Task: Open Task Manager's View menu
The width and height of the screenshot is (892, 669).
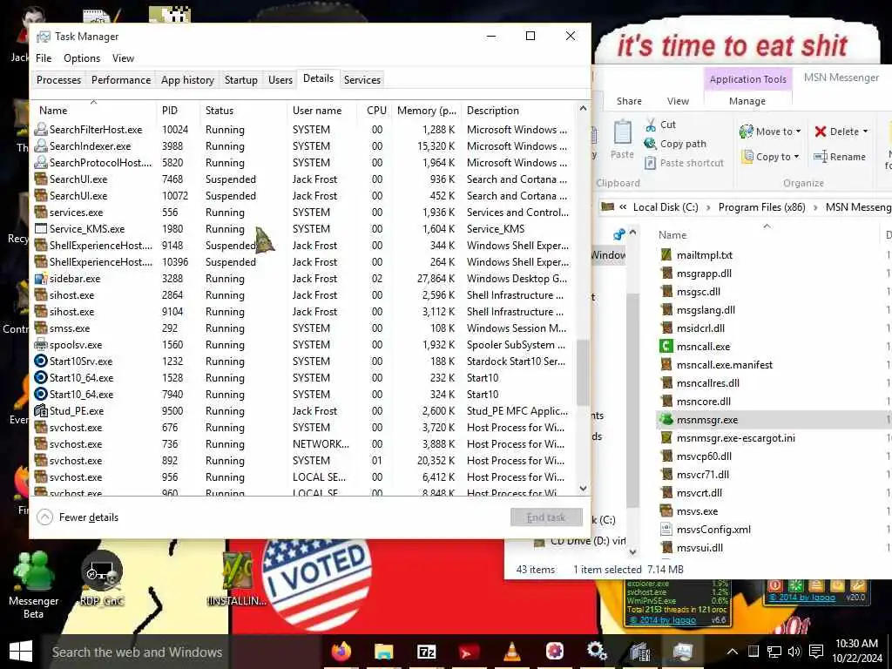Action: point(123,58)
